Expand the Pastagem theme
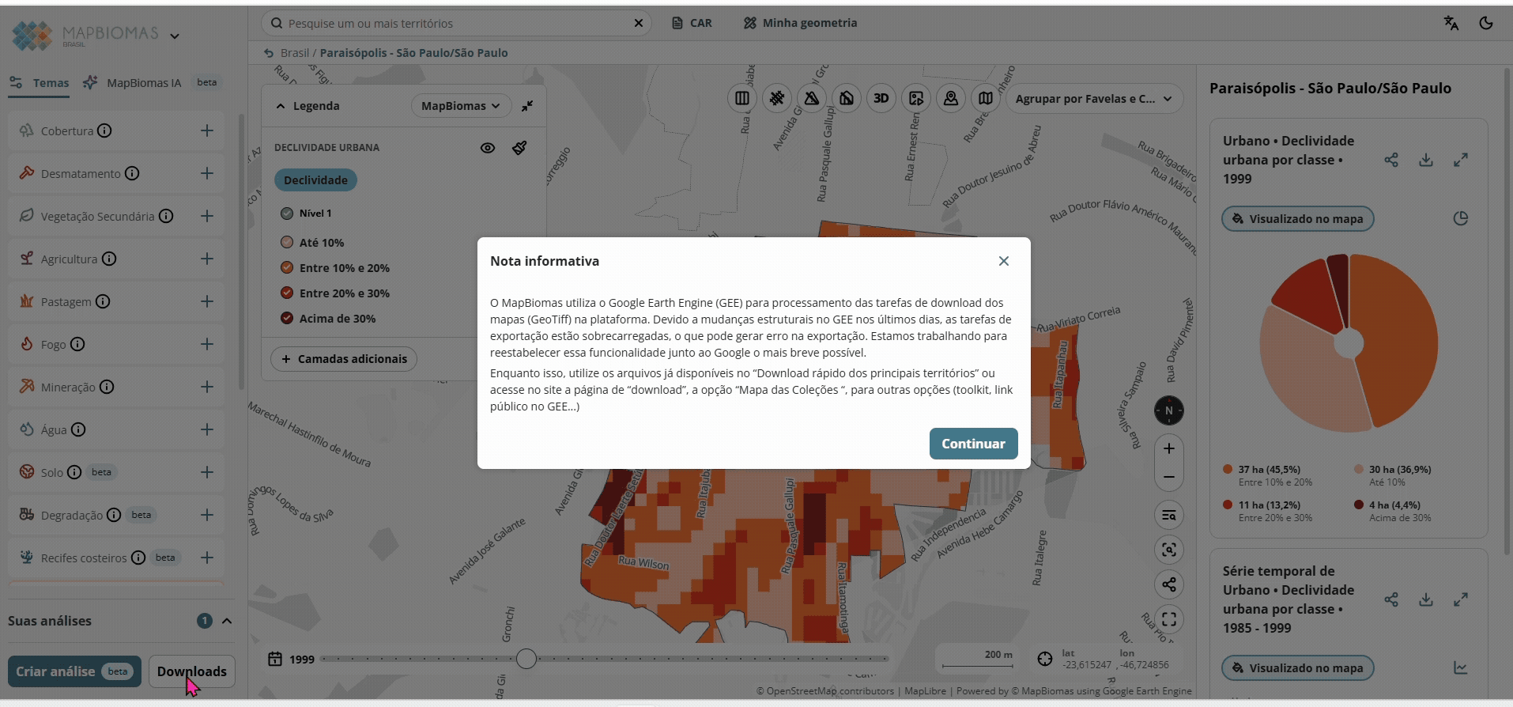1513x707 pixels. [207, 301]
